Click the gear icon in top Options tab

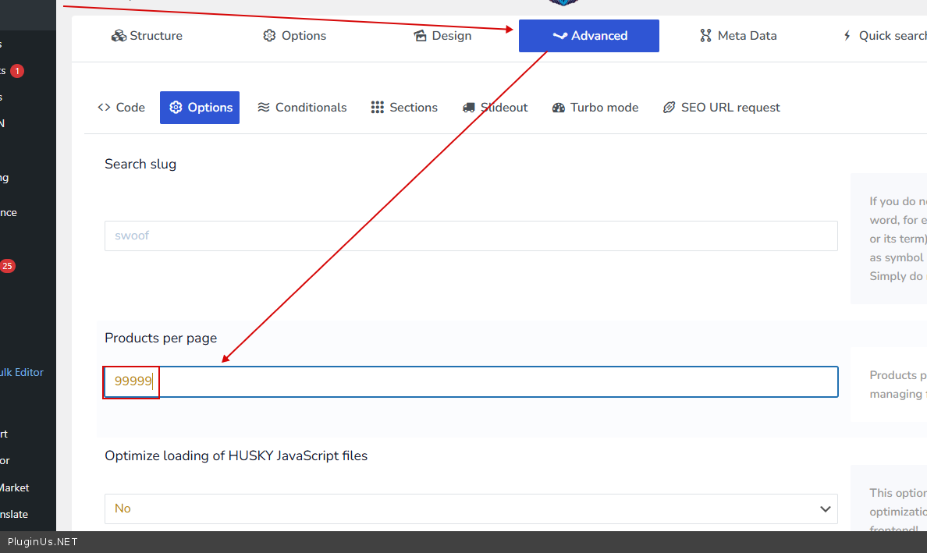(269, 36)
